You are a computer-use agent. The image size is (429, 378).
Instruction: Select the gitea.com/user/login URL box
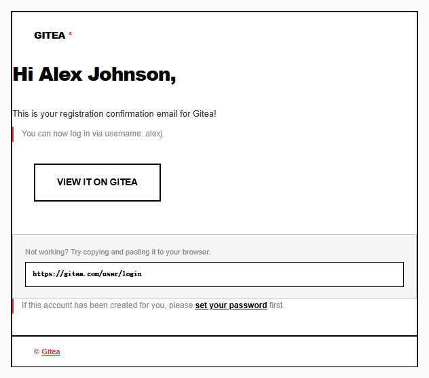coord(214,274)
